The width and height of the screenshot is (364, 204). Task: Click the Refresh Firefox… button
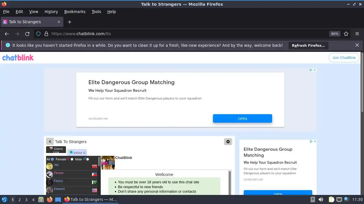[x=308, y=45]
